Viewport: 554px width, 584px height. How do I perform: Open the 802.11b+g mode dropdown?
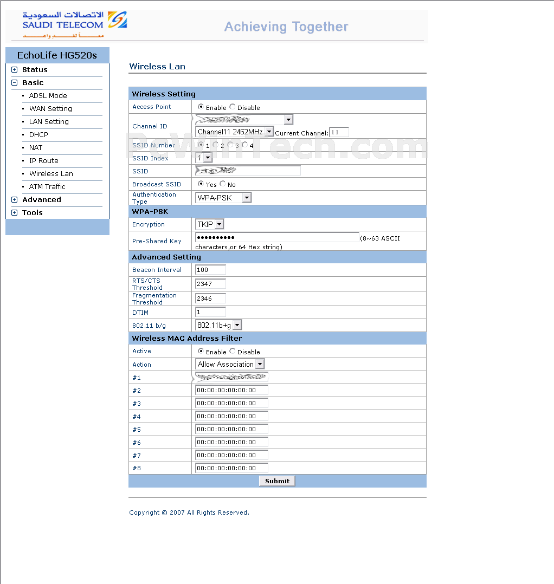click(x=218, y=325)
